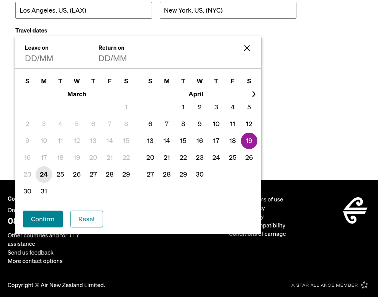Close the travel dates calendar popup
378x297 pixels.
pyautogui.click(x=247, y=48)
